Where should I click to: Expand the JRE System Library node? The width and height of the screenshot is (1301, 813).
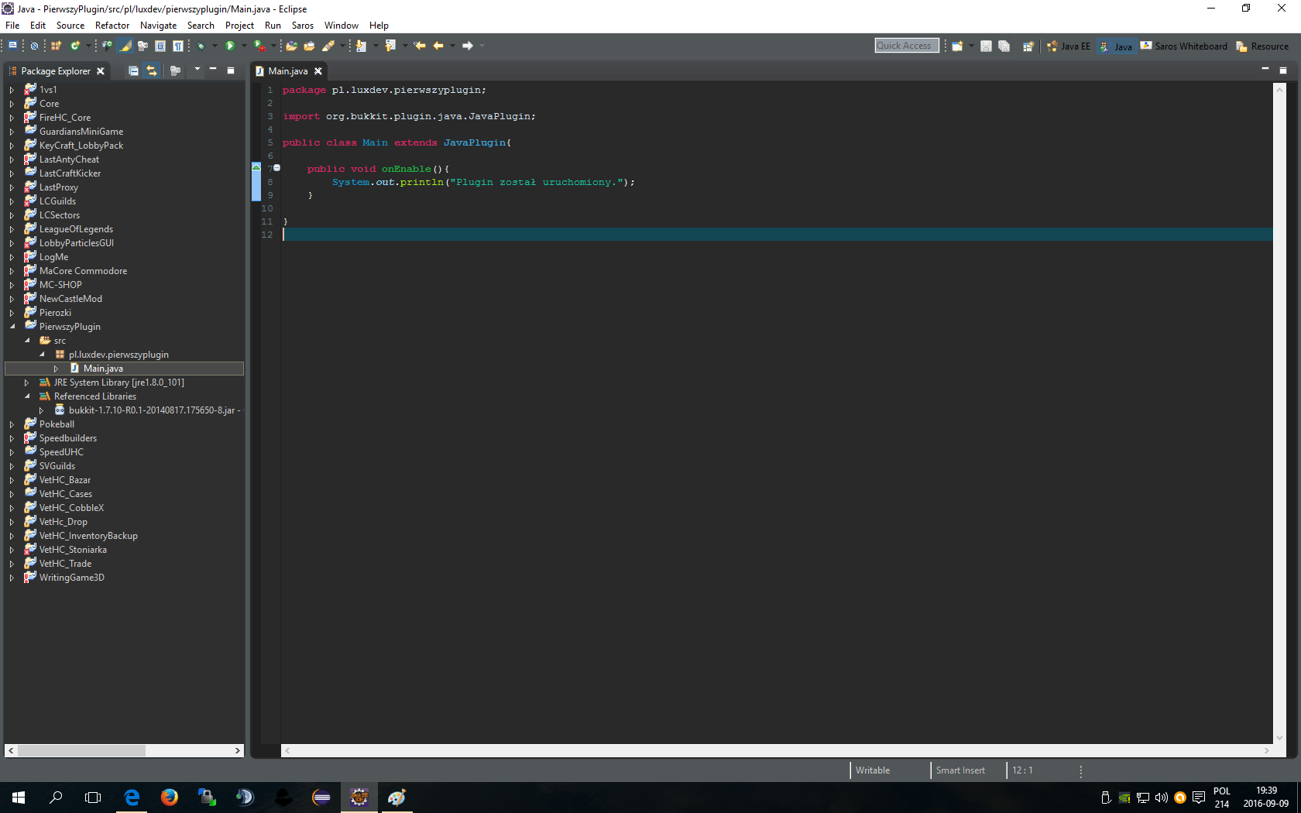click(x=26, y=382)
